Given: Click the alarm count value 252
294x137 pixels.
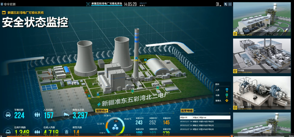Looking at the screenshot, I should (x=153, y=122).
